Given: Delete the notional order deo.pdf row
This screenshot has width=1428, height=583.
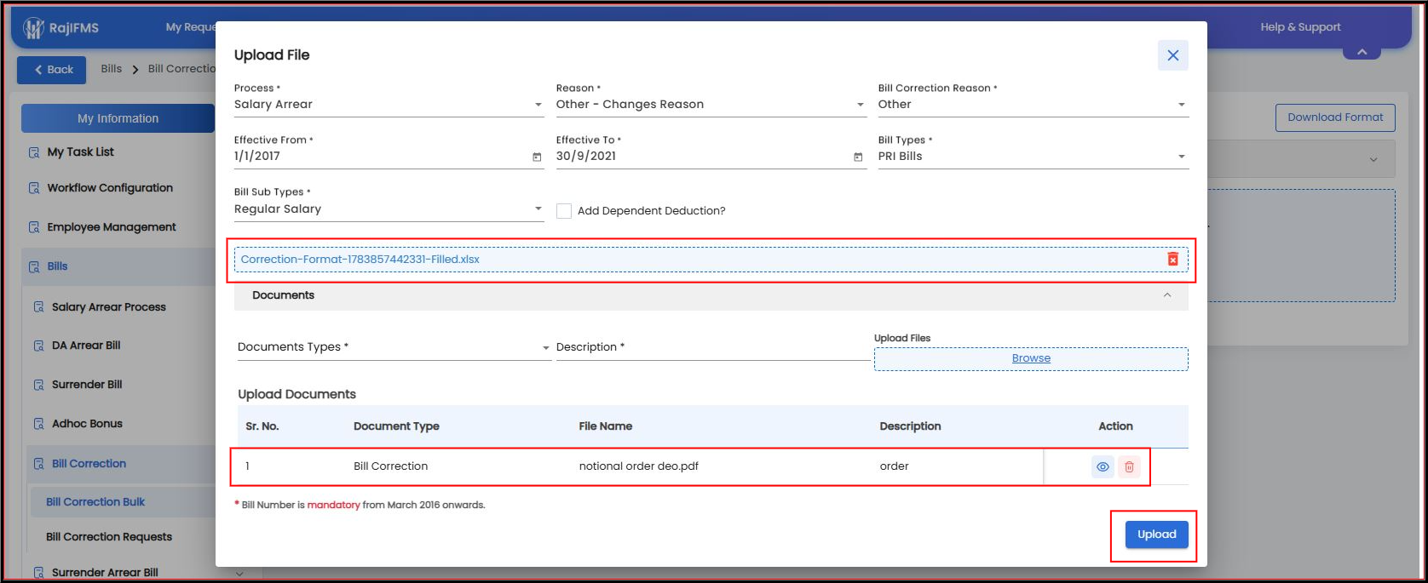Looking at the screenshot, I should tap(1129, 466).
